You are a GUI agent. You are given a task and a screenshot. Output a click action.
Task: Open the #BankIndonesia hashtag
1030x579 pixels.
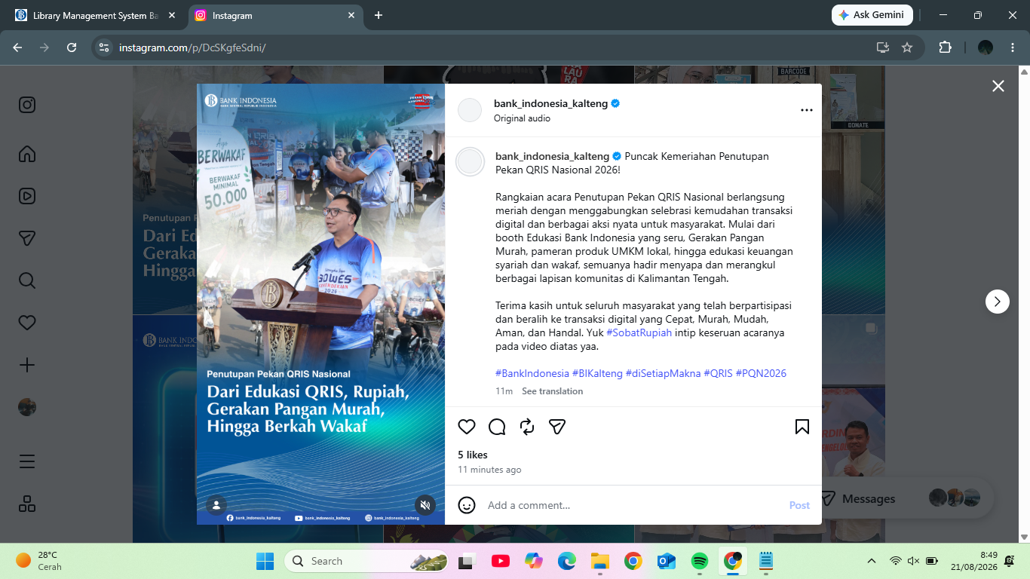[x=532, y=373]
